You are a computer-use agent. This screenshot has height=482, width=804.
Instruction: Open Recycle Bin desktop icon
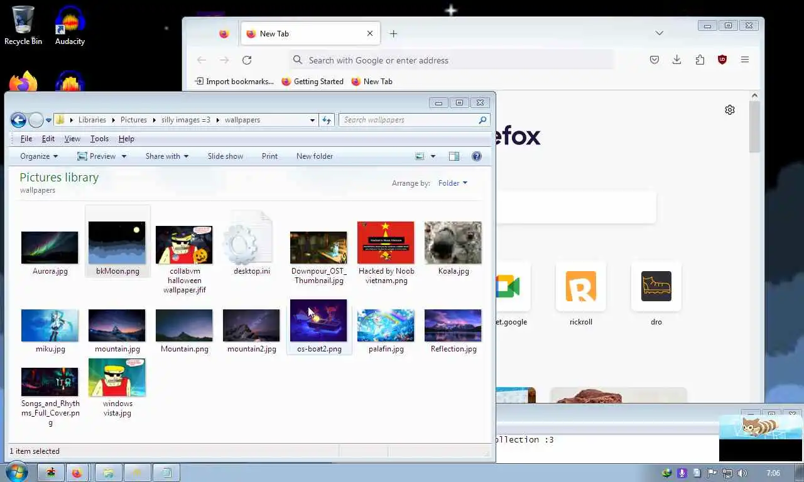23,25
